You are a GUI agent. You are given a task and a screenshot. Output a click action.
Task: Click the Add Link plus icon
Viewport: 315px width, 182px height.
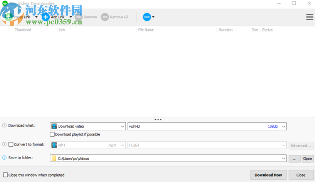click(x=45, y=17)
